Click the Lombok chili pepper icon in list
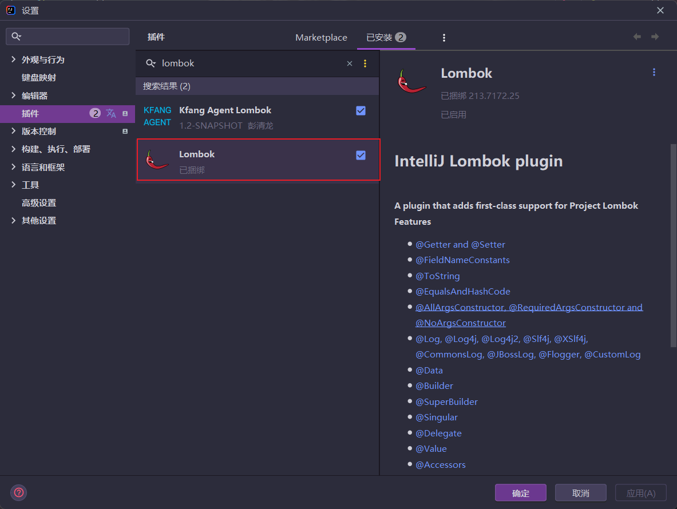 (157, 160)
